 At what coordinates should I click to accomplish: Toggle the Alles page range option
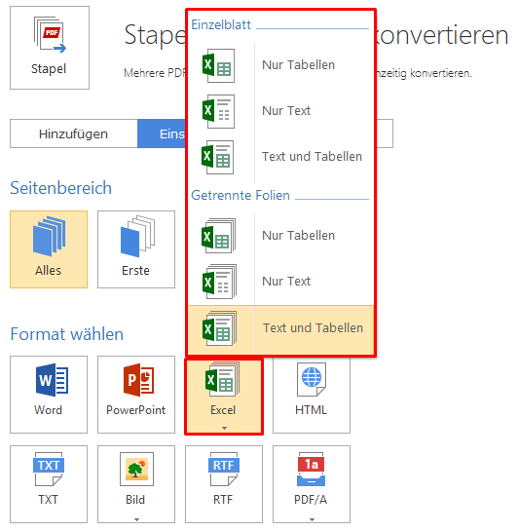(x=49, y=249)
